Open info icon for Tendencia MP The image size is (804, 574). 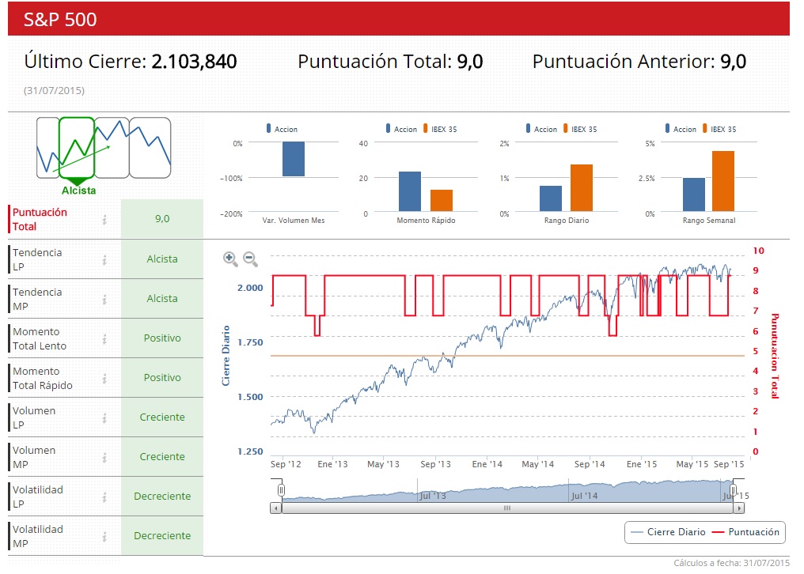(104, 300)
